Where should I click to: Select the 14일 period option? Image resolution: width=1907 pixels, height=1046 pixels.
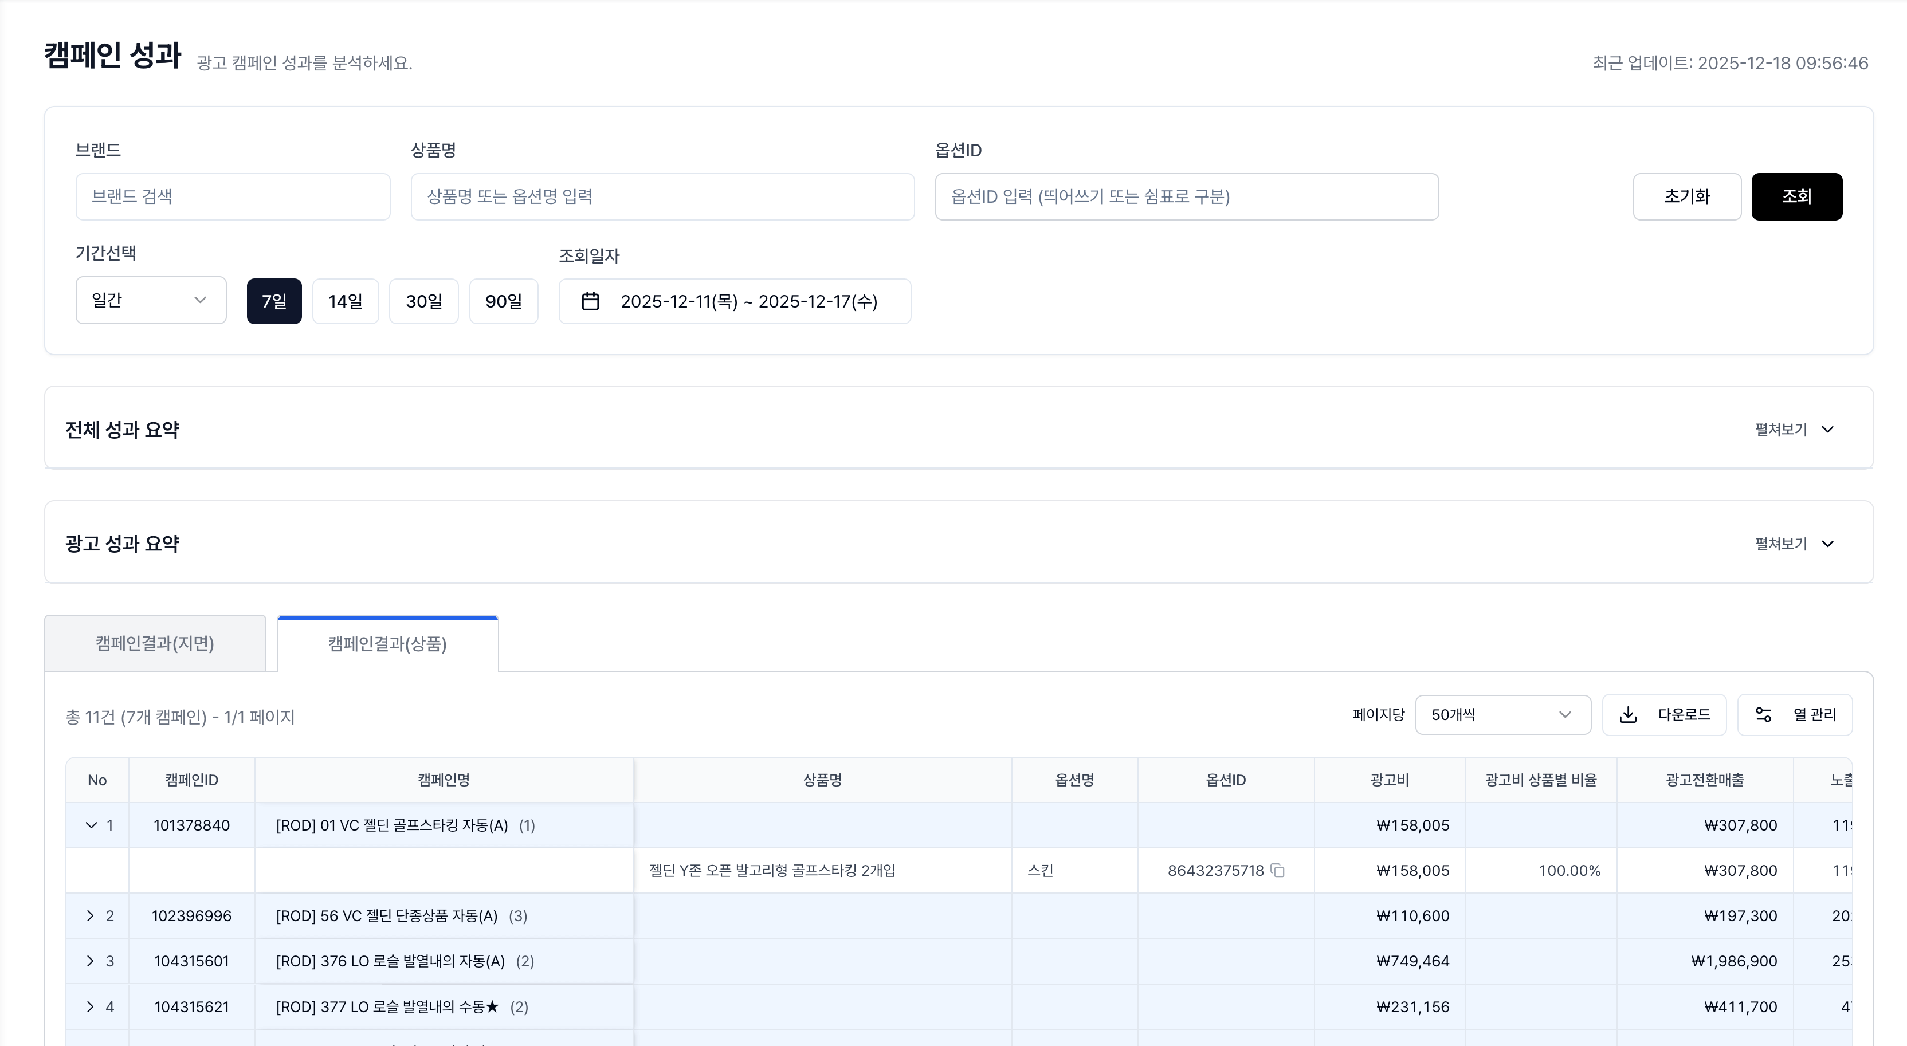click(x=345, y=301)
